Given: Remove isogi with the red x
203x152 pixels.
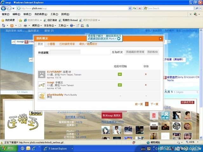Looking at the screenshot, I should [146, 85].
